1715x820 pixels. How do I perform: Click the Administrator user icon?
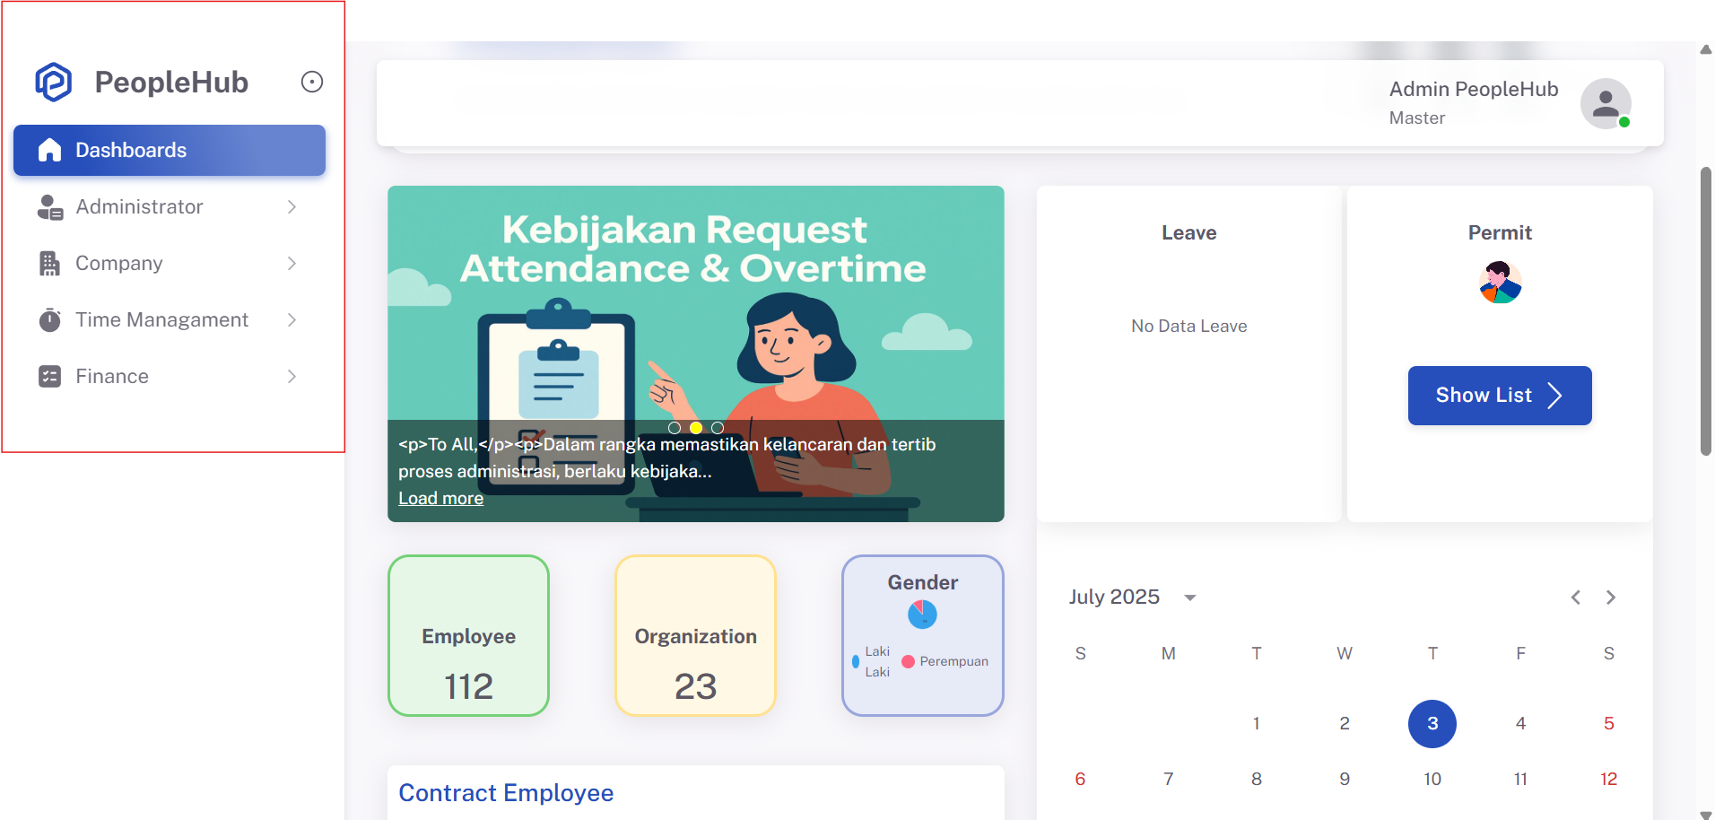(x=50, y=207)
